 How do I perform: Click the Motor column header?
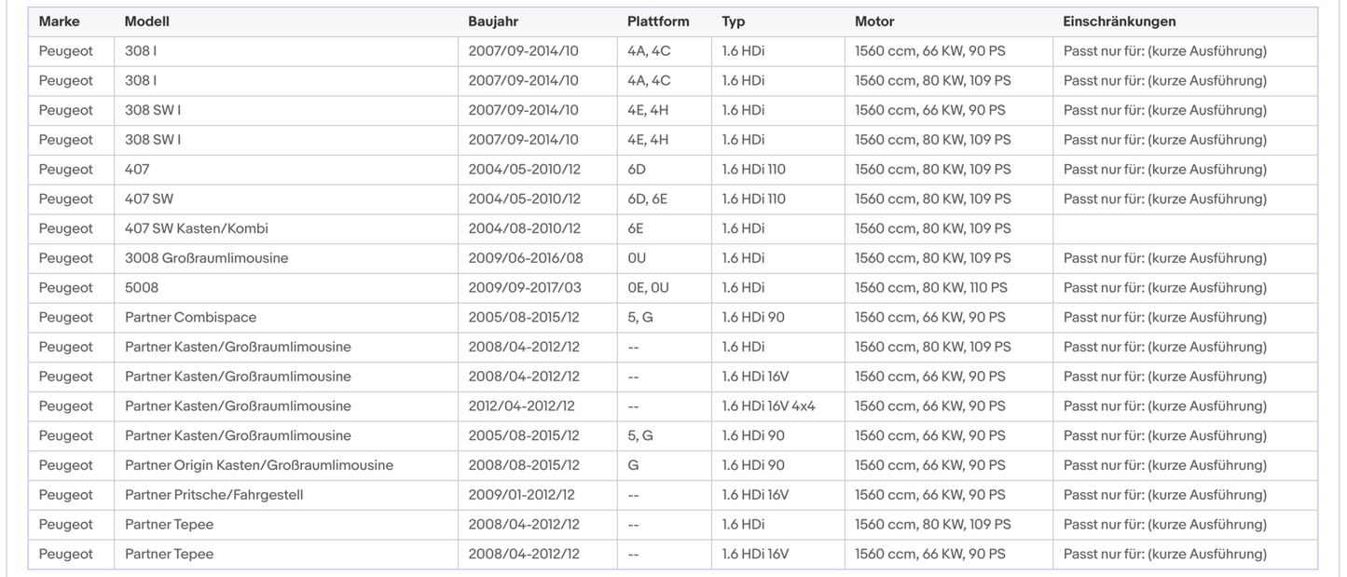coord(874,21)
